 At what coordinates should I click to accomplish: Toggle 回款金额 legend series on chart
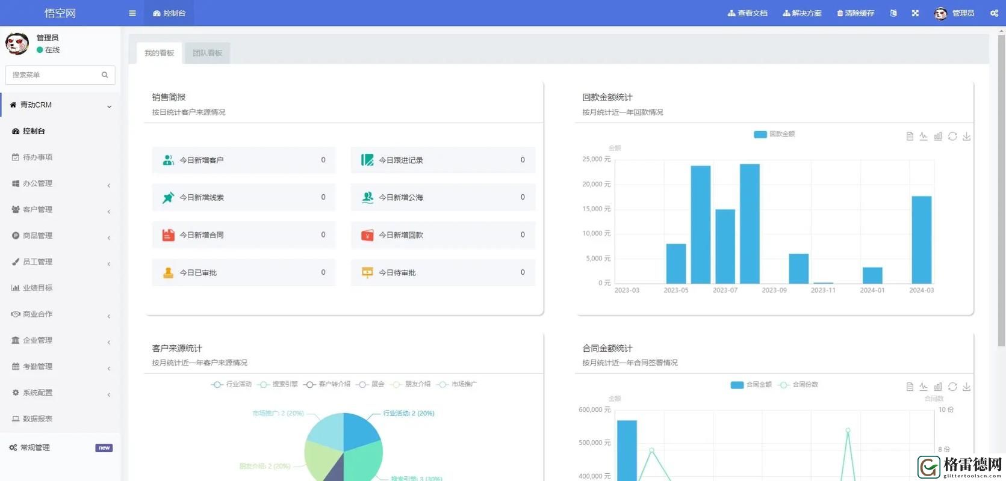click(x=774, y=134)
